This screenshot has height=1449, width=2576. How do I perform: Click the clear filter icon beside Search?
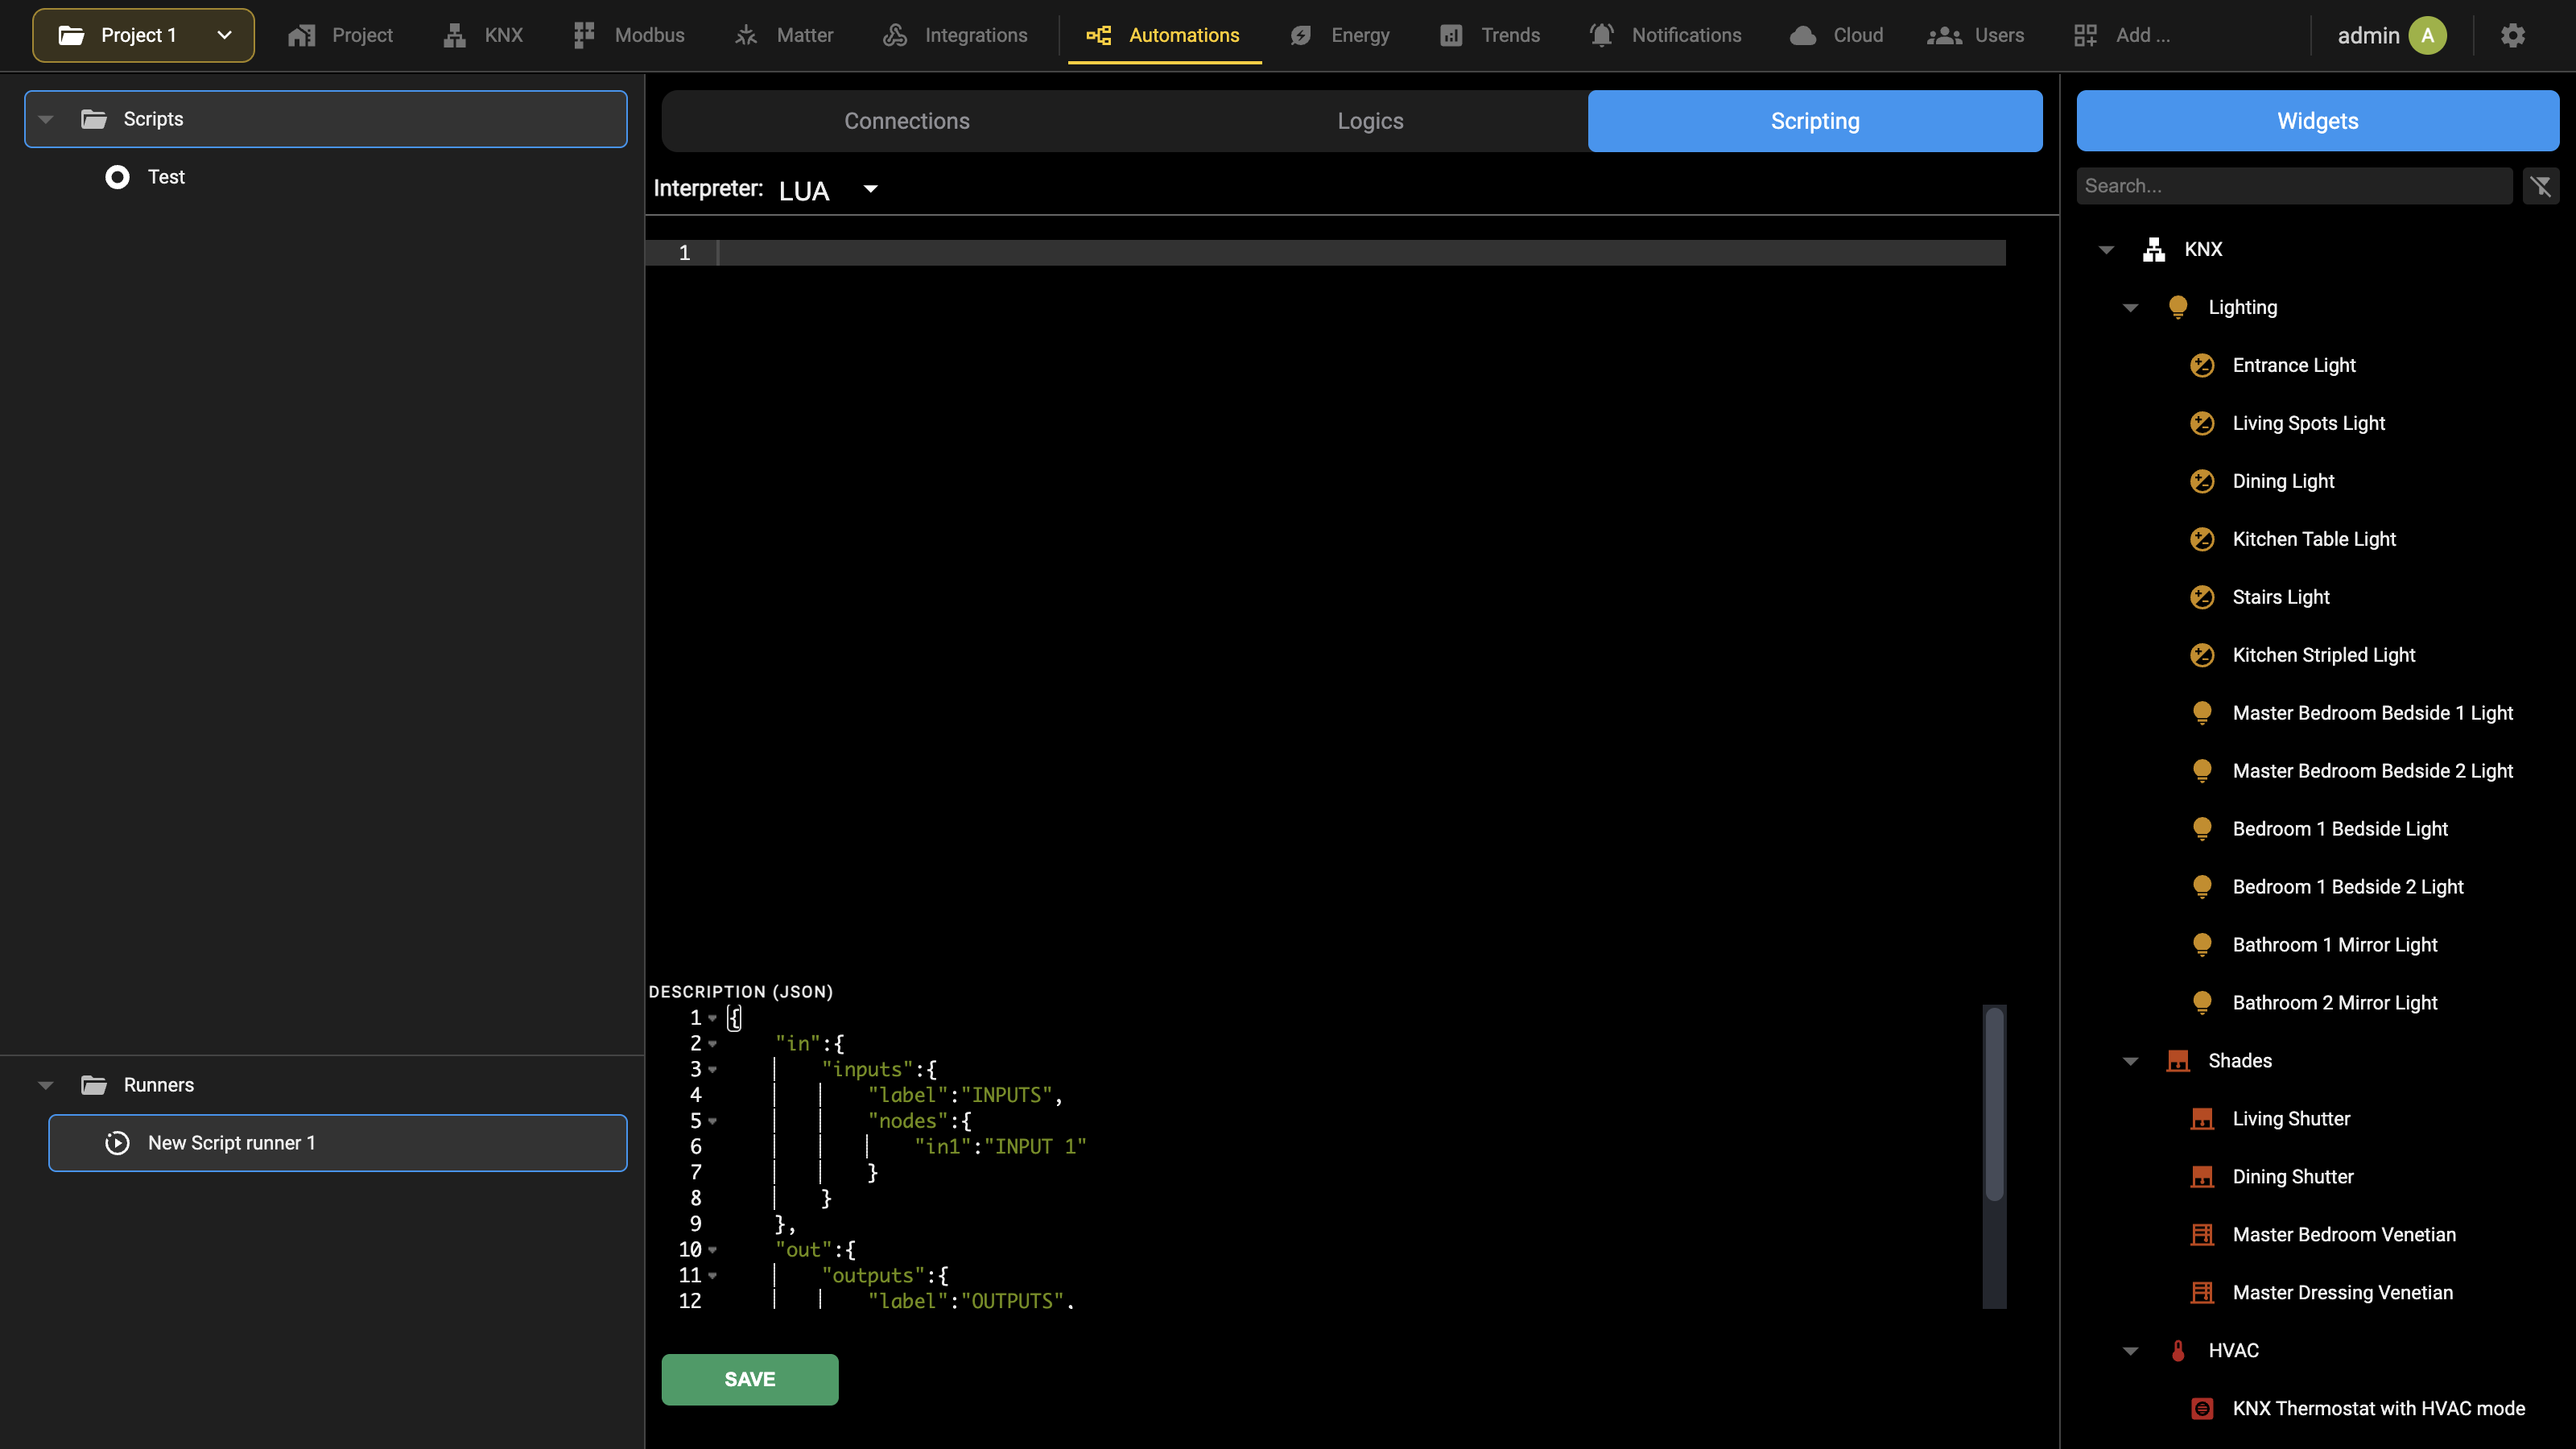(x=2541, y=186)
